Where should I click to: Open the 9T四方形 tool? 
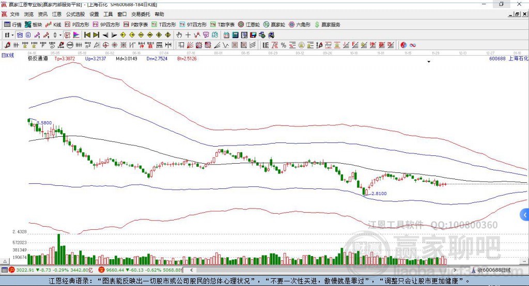point(193,25)
